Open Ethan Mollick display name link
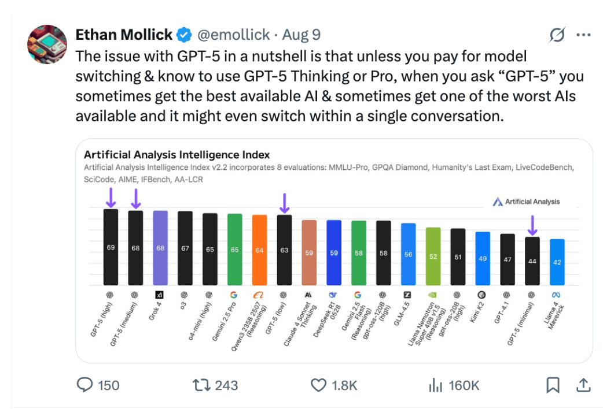The height and width of the screenshot is (409, 603). pos(124,35)
